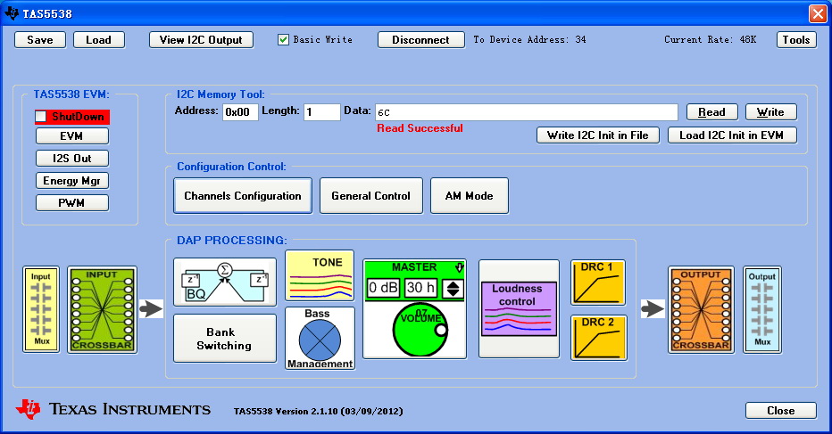Image resolution: width=832 pixels, height=434 pixels.
Task: Open the Energy Mgr settings
Action: 72,181
